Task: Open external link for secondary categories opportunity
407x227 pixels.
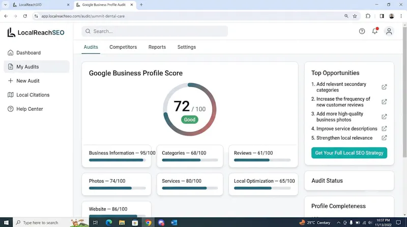Action: [x=384, y=87]
